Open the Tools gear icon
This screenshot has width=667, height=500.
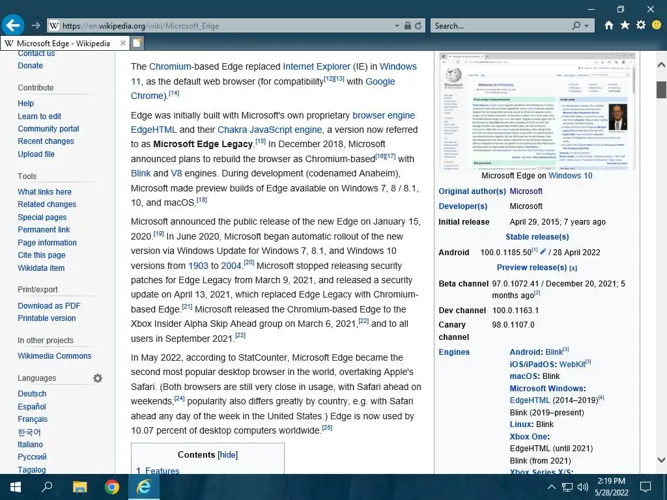(x=641, y=25)
